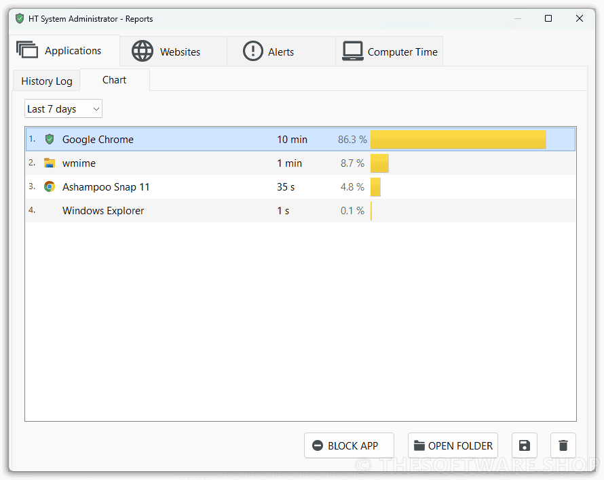
Task: Click the green shield icon beside Google Chrome
Action: tap(50, 139)
